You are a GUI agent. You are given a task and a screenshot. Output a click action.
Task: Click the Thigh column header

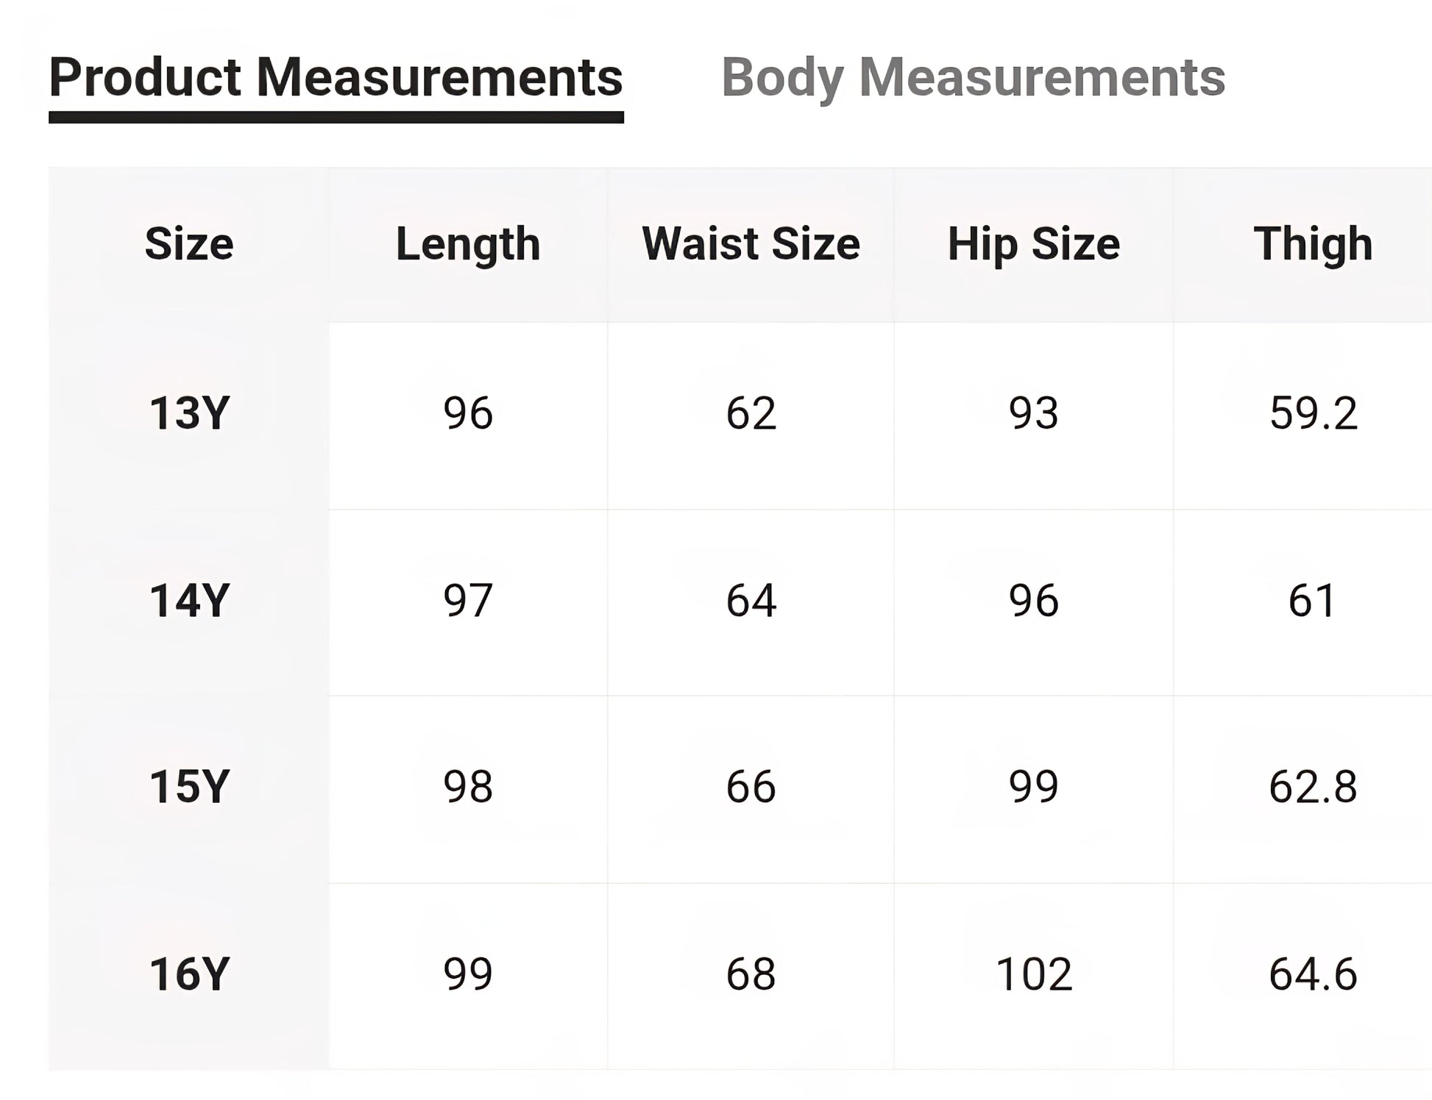[x=1313, y=244]
